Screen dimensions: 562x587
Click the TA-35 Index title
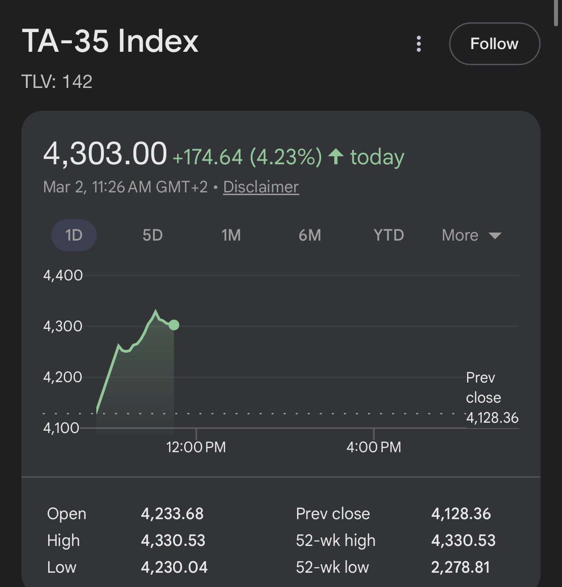pos(110,41)
